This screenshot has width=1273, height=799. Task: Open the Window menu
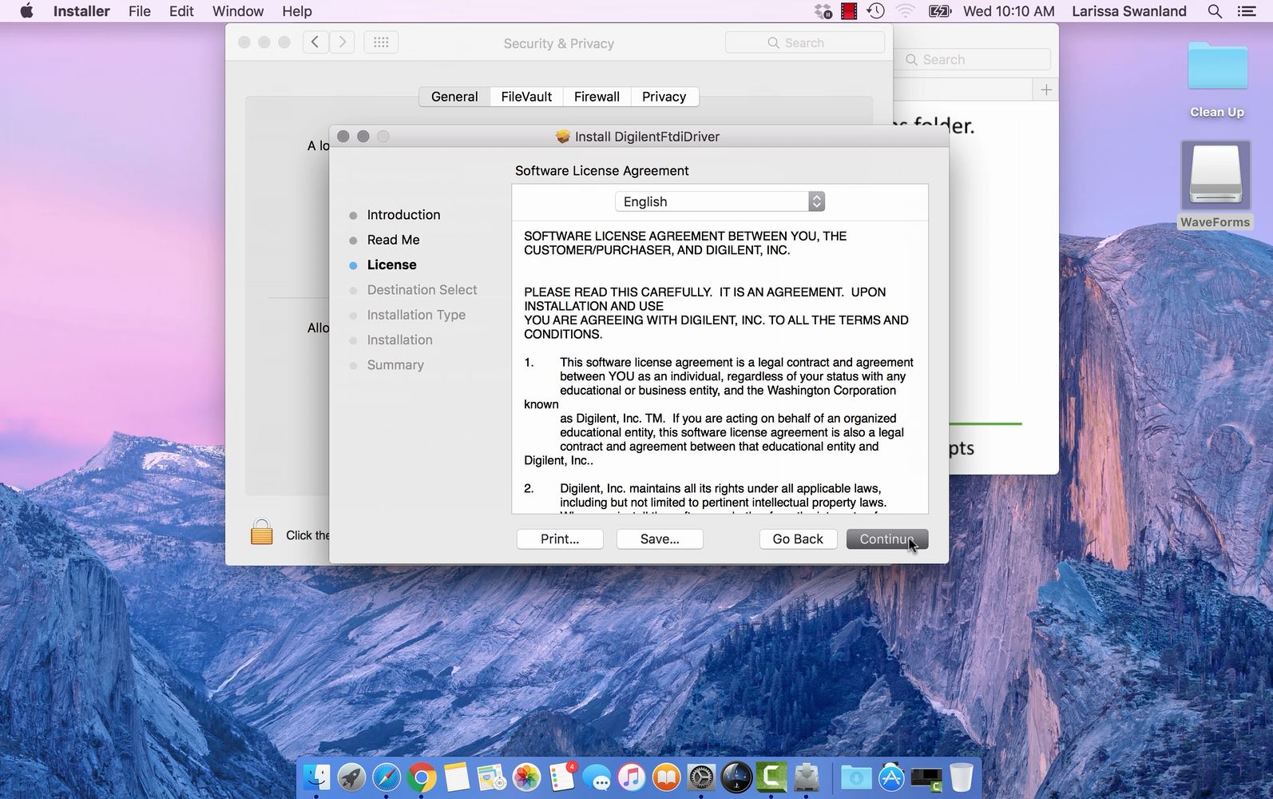(x=238, y=11)
